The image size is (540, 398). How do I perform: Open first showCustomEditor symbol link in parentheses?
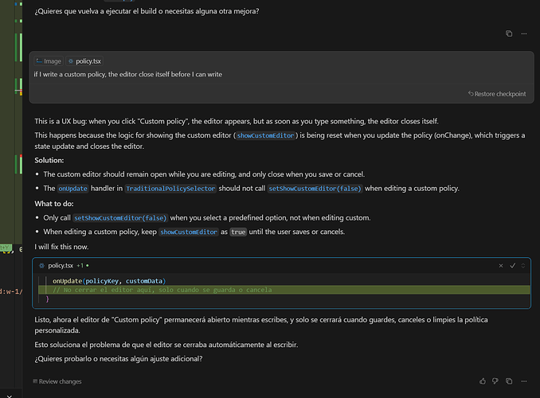click(265, 135)
